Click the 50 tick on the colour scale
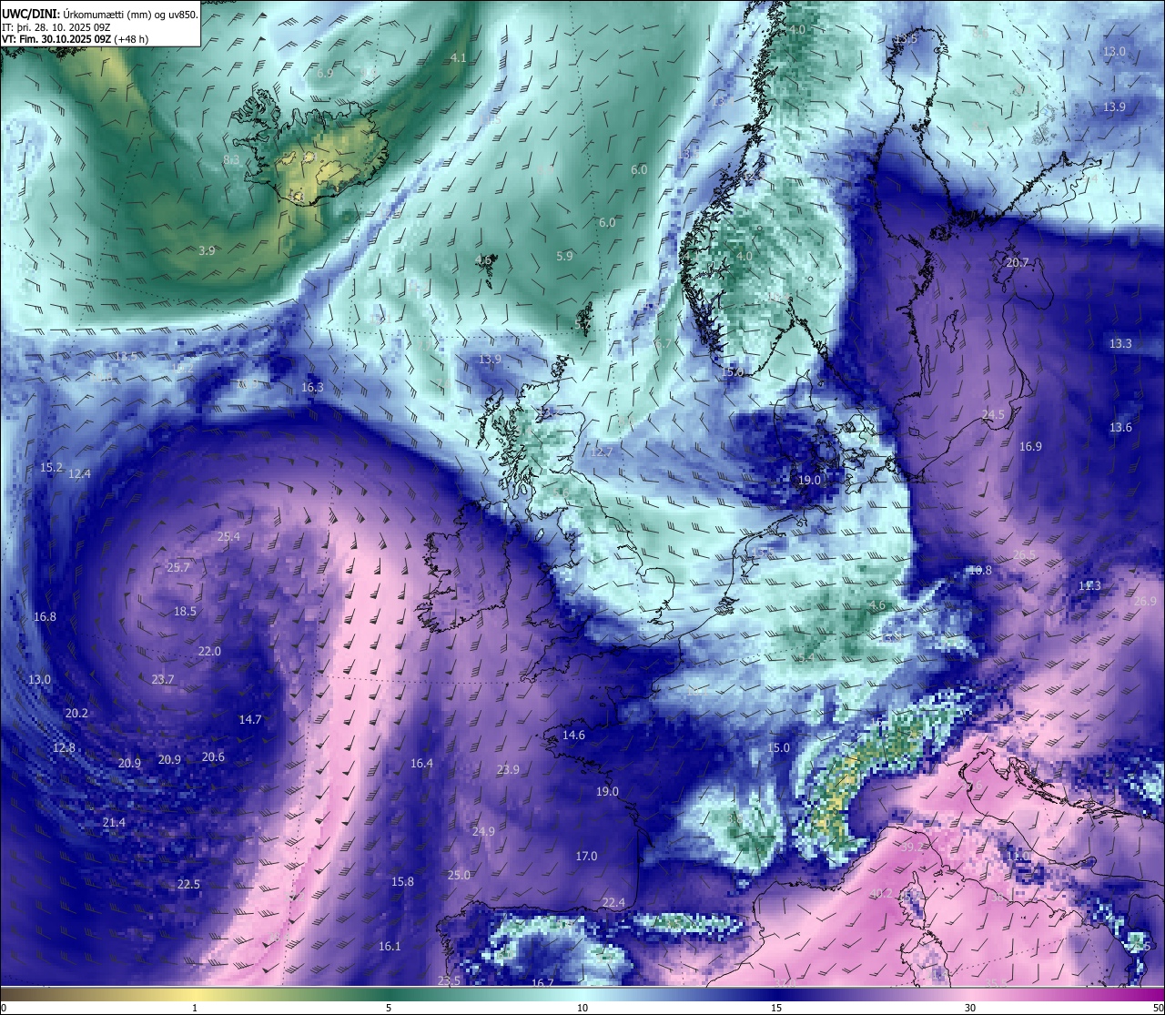This screenshot has height=1015, width=1165. 1157,1008
